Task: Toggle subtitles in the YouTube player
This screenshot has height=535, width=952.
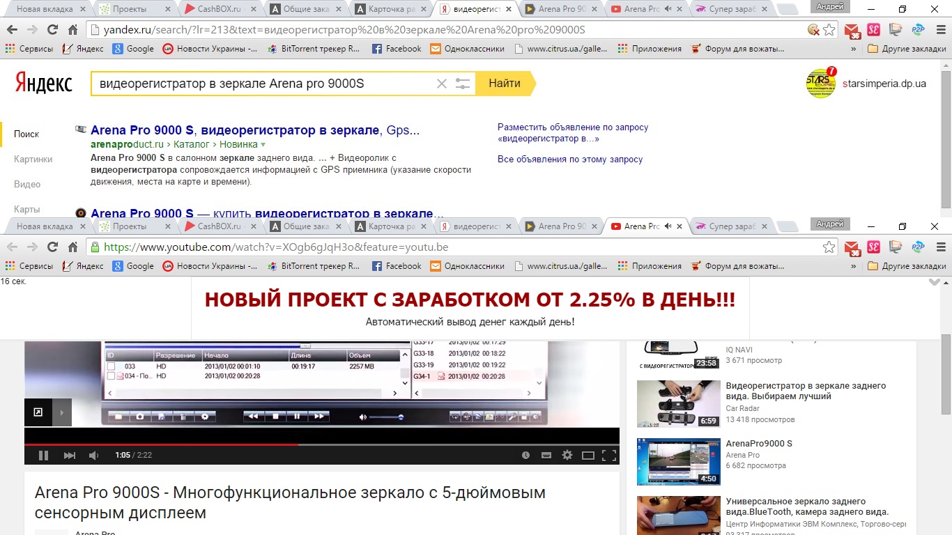Action: (x=546, y=456)
